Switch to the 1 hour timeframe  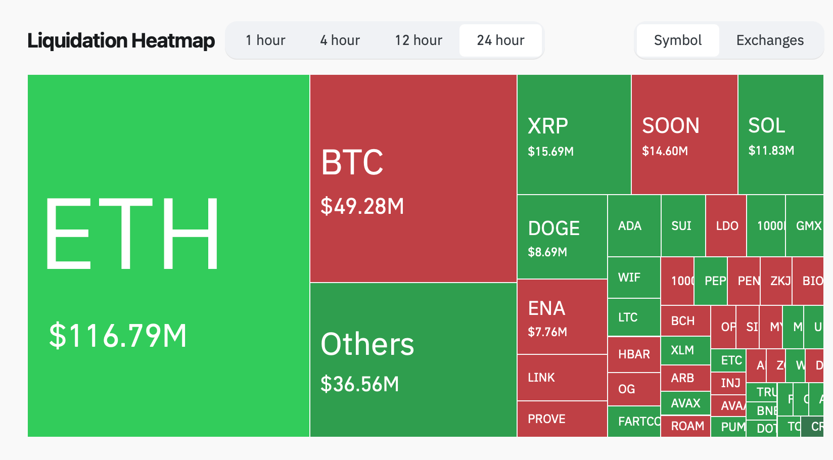265,40
